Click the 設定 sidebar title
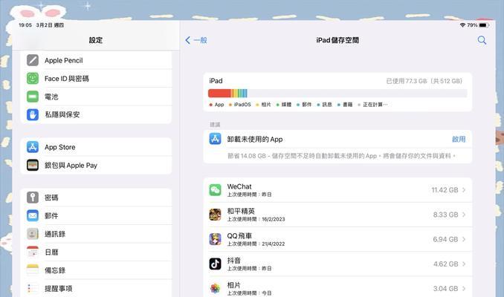 pyautogui.click(x=95, y=40)
